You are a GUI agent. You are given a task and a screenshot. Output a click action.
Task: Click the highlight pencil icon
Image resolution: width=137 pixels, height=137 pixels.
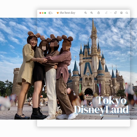pos(106,13)
